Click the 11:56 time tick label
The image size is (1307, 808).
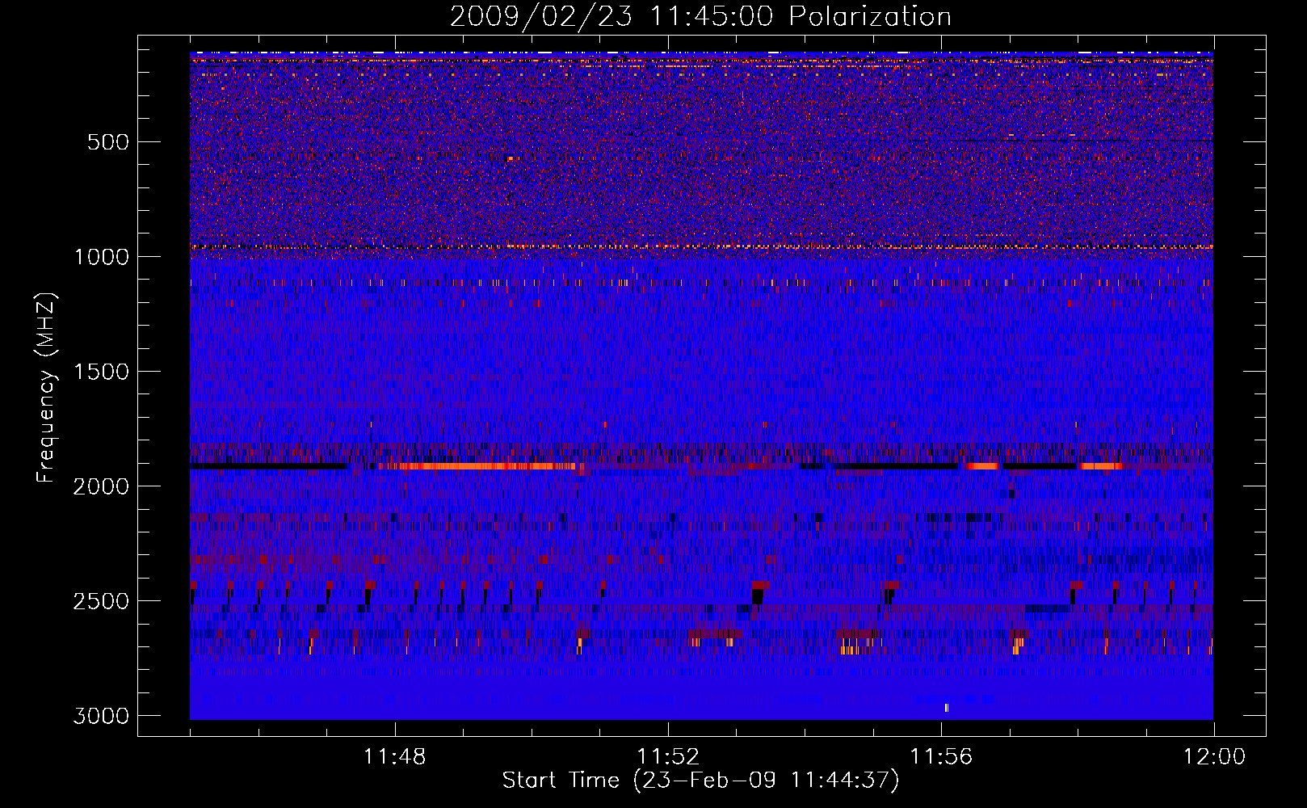point(941,757)
